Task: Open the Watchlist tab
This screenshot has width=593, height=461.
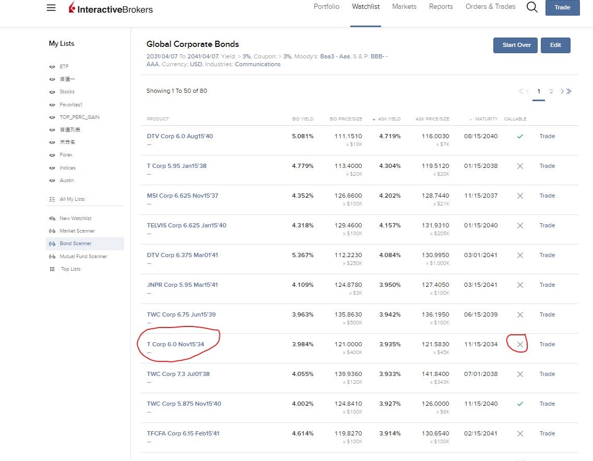Action: pyautogui.click(x=366, y=7)
